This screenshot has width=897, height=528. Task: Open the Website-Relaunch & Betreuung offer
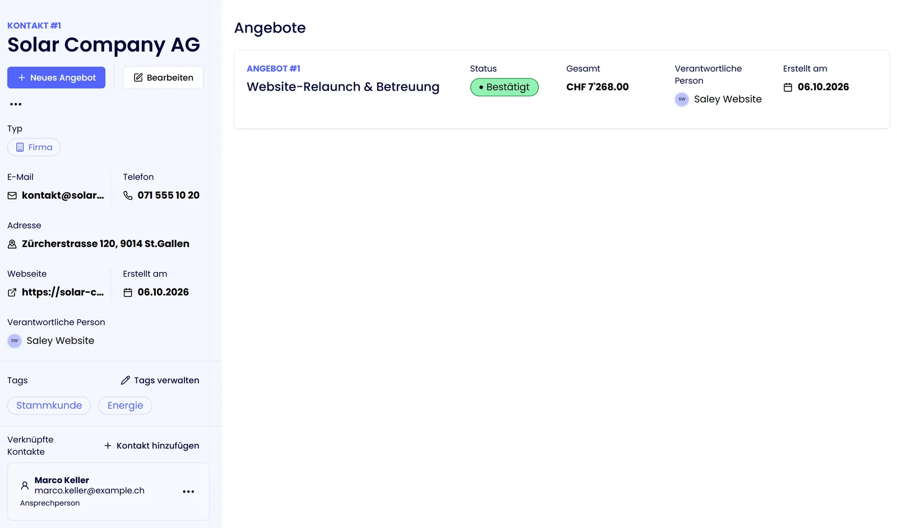tap(343, 87)
